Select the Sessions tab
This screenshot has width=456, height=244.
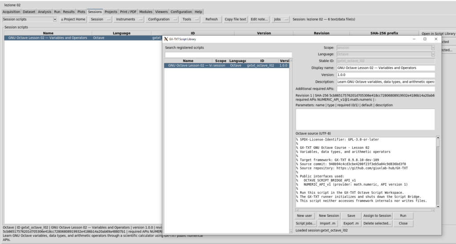(95, 12)
